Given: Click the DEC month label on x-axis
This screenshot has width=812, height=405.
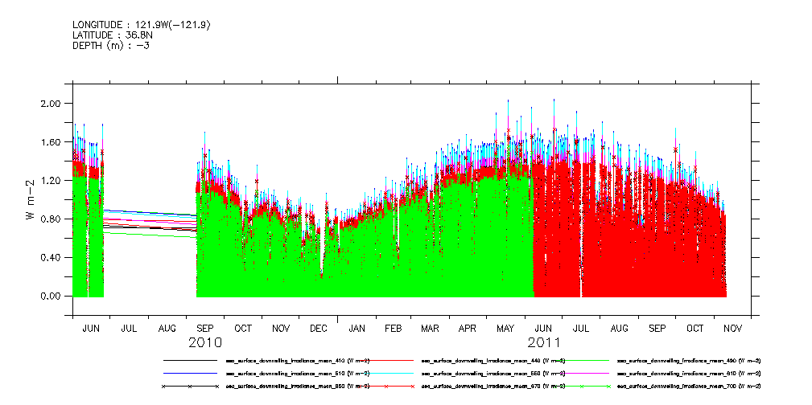Looking at the screenshot, I should [x=318, y=329].
